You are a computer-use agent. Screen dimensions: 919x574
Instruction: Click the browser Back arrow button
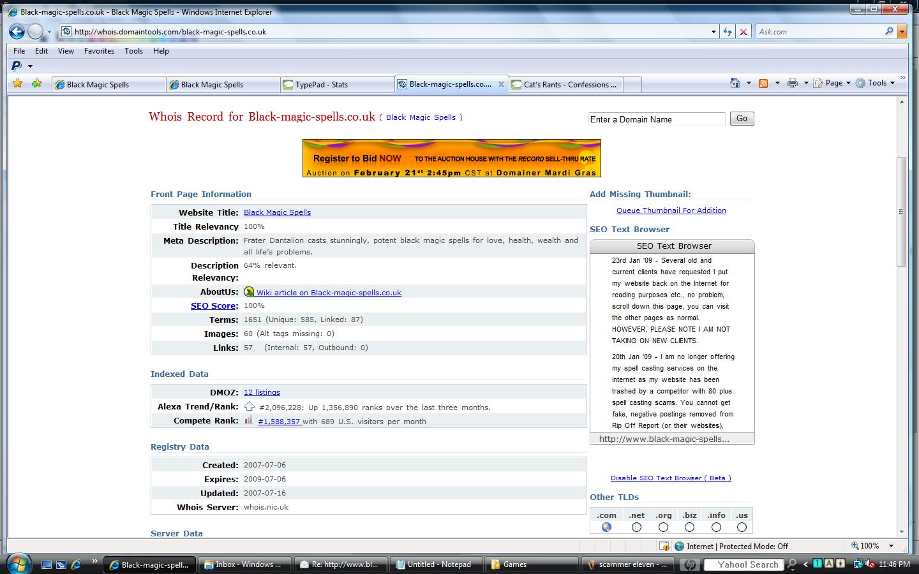pyautogui.click(x=17, y=31)
